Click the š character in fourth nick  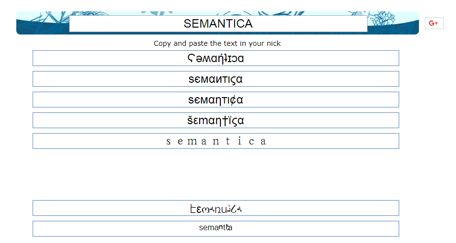point(190,121)
